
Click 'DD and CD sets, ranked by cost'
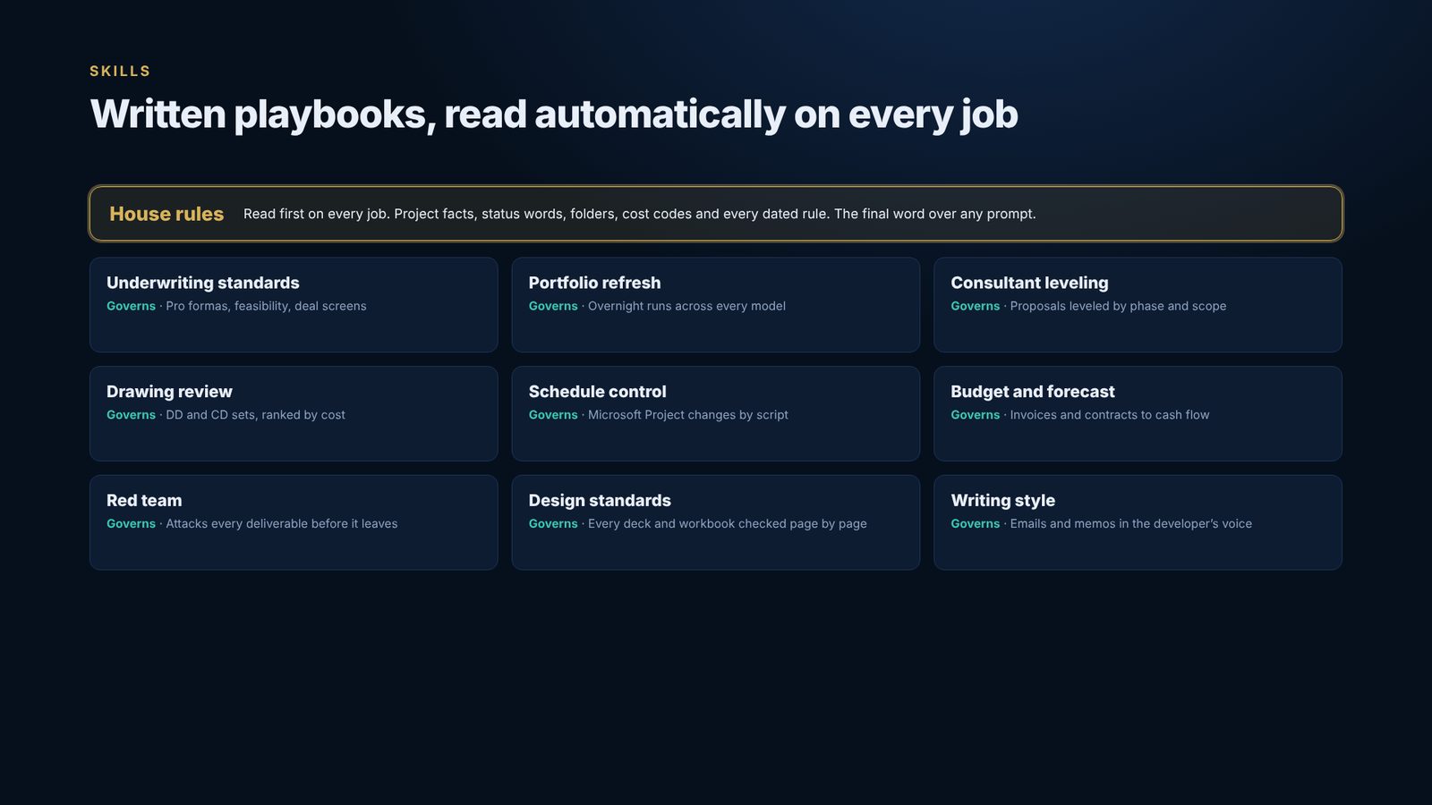click(x=255, y=415)
